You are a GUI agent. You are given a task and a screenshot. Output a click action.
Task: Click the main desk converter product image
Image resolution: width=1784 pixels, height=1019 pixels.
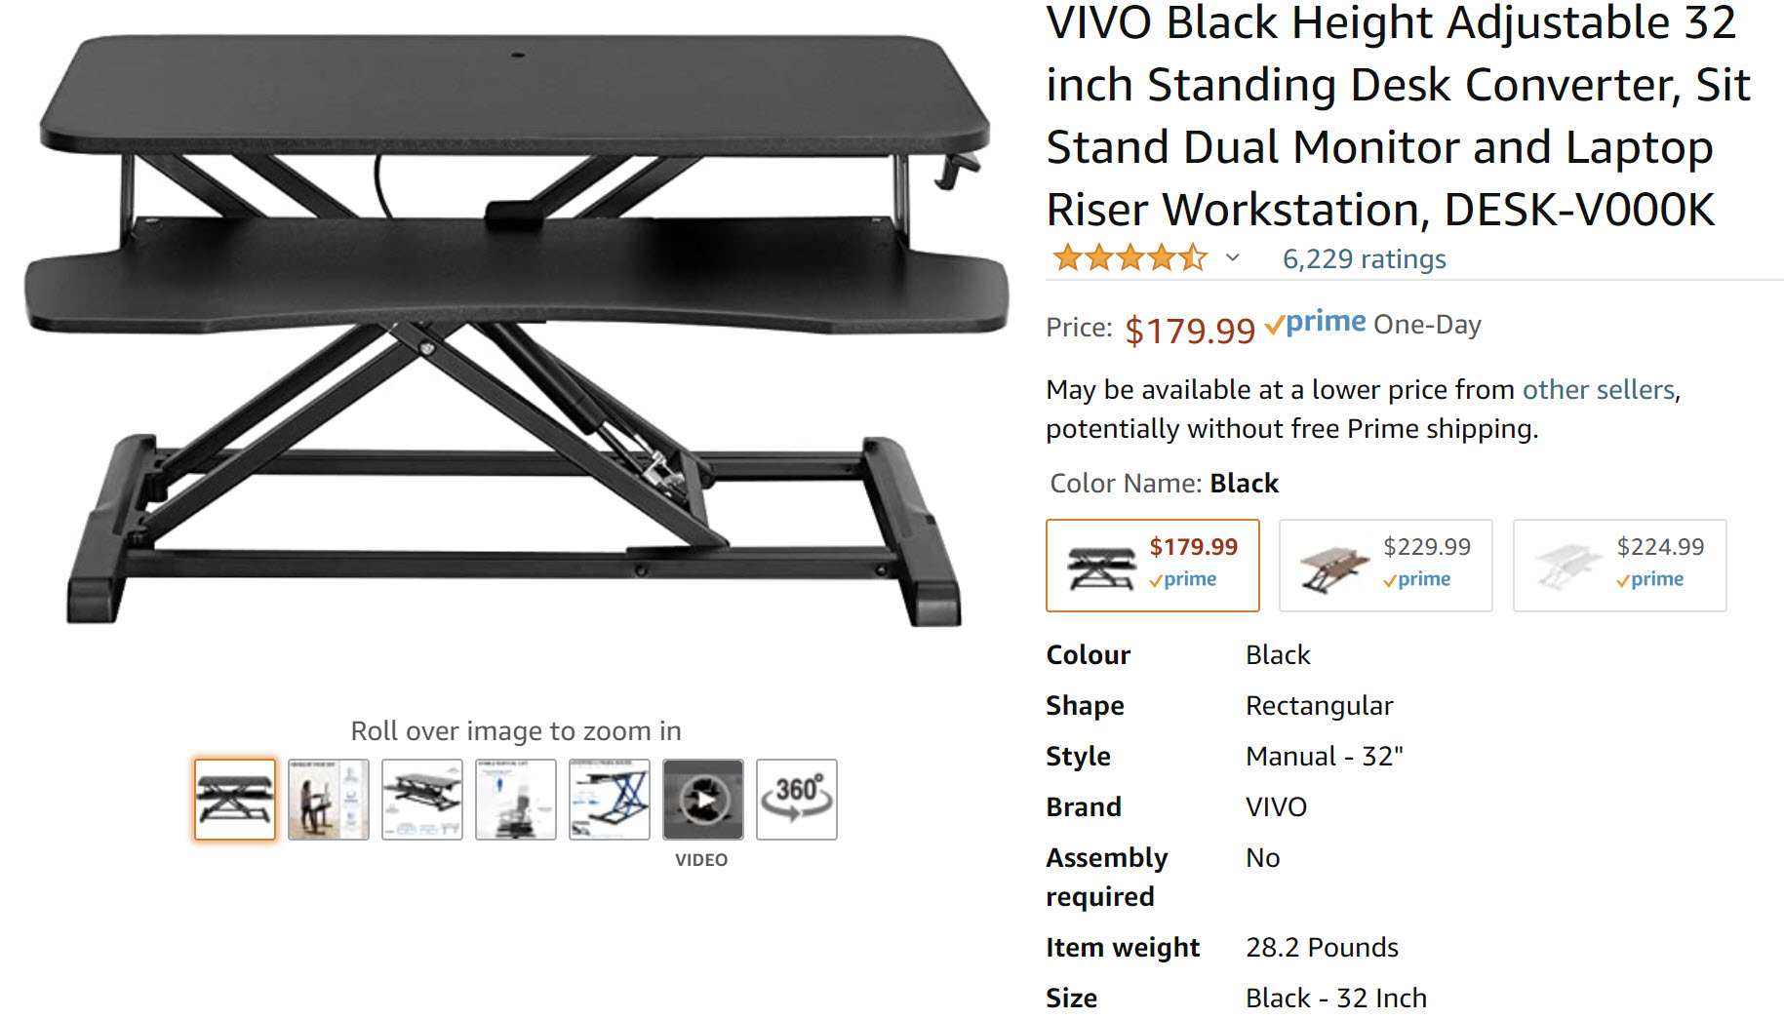517,332
